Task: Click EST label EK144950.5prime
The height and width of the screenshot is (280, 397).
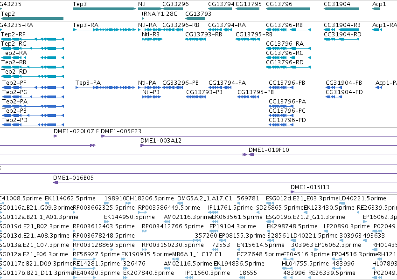Action: (129, 217)
